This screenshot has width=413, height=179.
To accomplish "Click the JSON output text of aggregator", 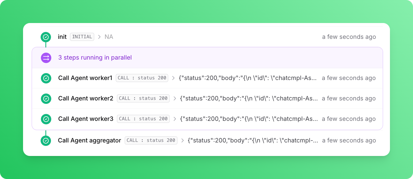I will coord(253,140).
